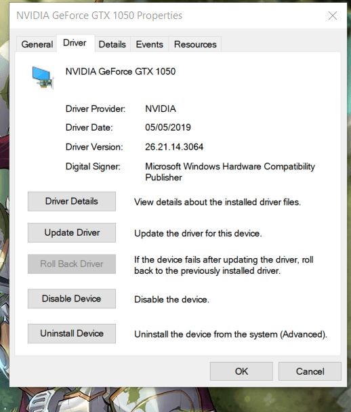Click the Disable Device button
Viewport: 351px width, 412px height.
[x=72, y=298]
